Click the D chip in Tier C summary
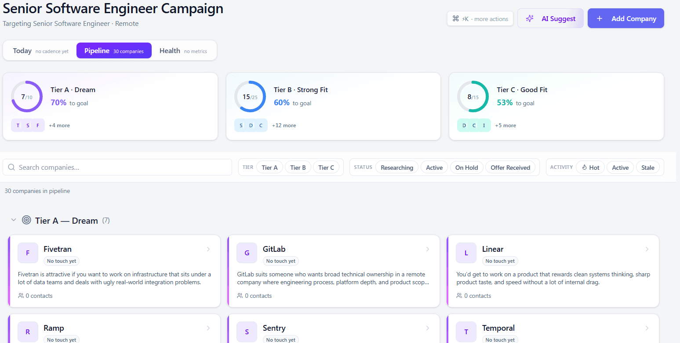This screenshot has height=343, width=680. click(464, 125)
